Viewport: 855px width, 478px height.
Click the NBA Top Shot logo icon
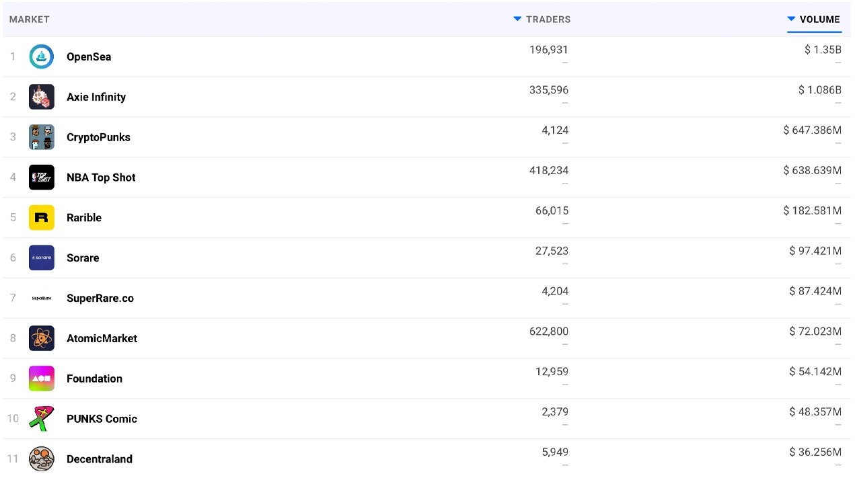(42, 177)
